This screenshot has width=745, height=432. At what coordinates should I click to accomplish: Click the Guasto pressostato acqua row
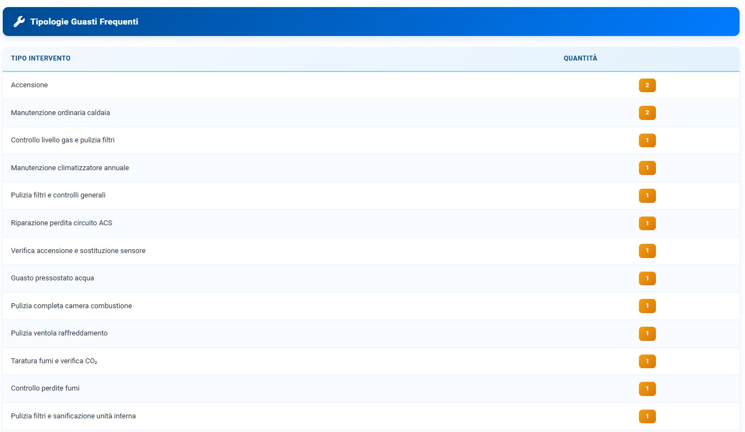(52, 278)
